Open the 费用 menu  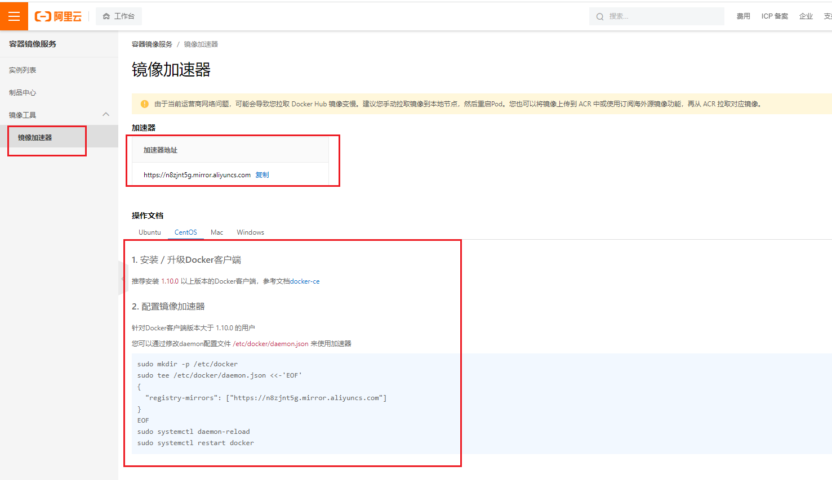[744, 16]
